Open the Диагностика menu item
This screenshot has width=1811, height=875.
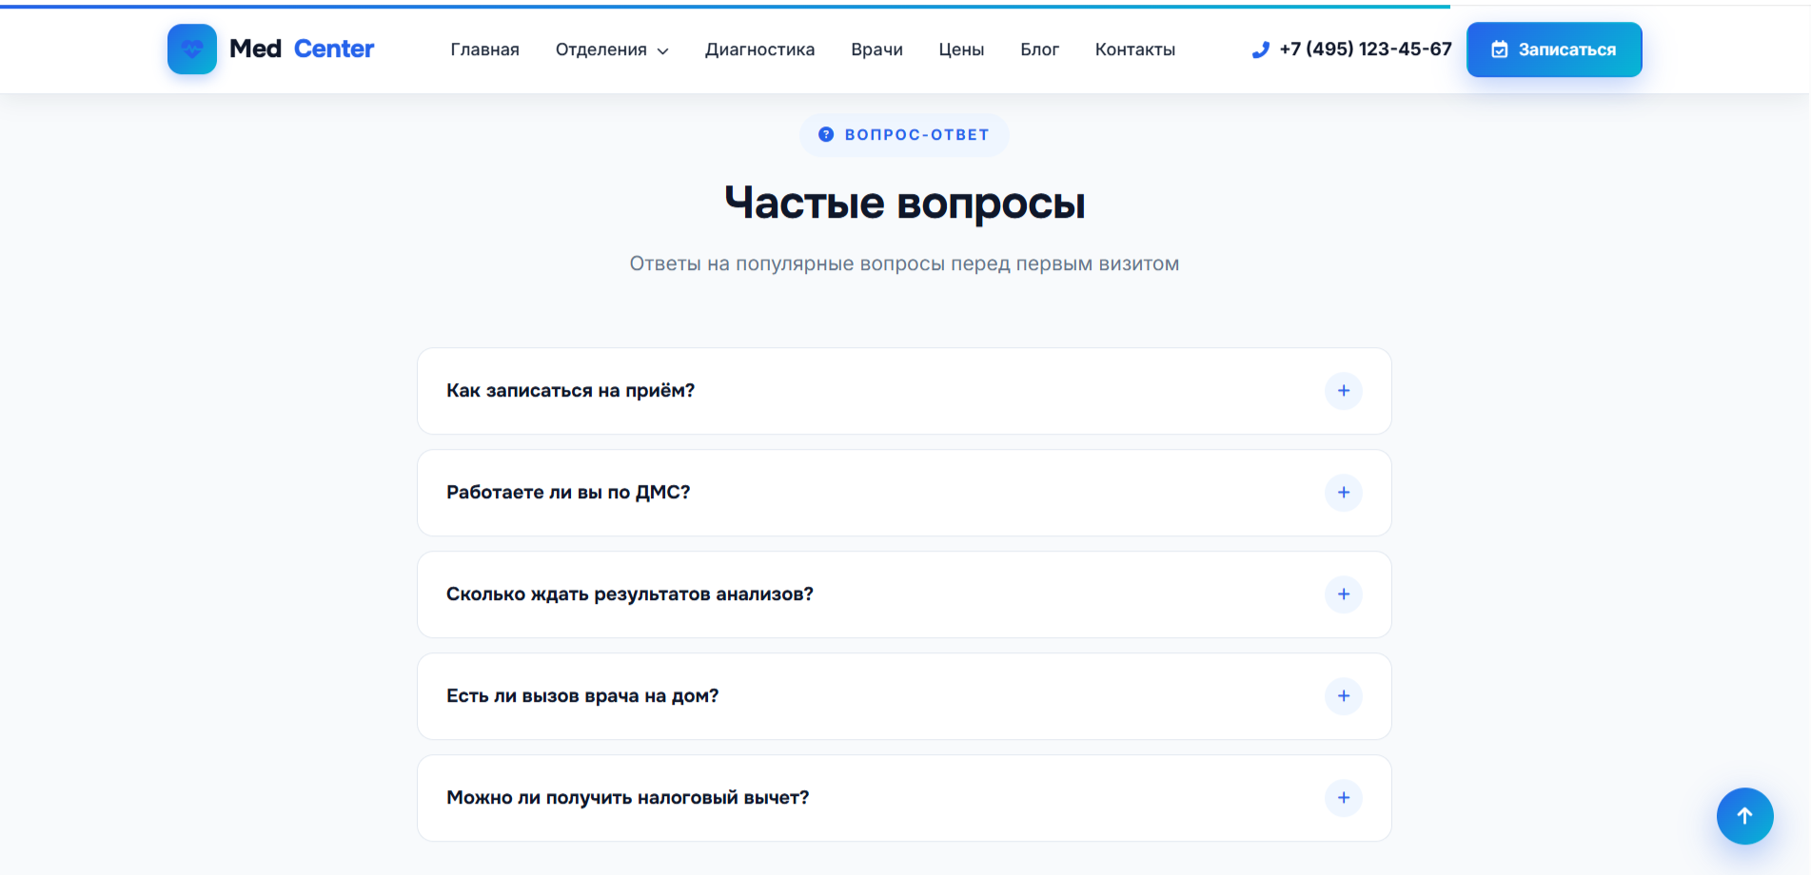coord(759,49)
